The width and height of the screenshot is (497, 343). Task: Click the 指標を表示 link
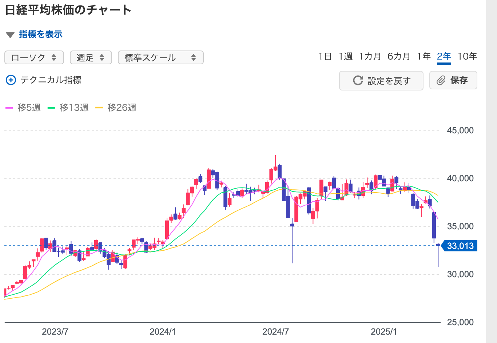[41, 34]
